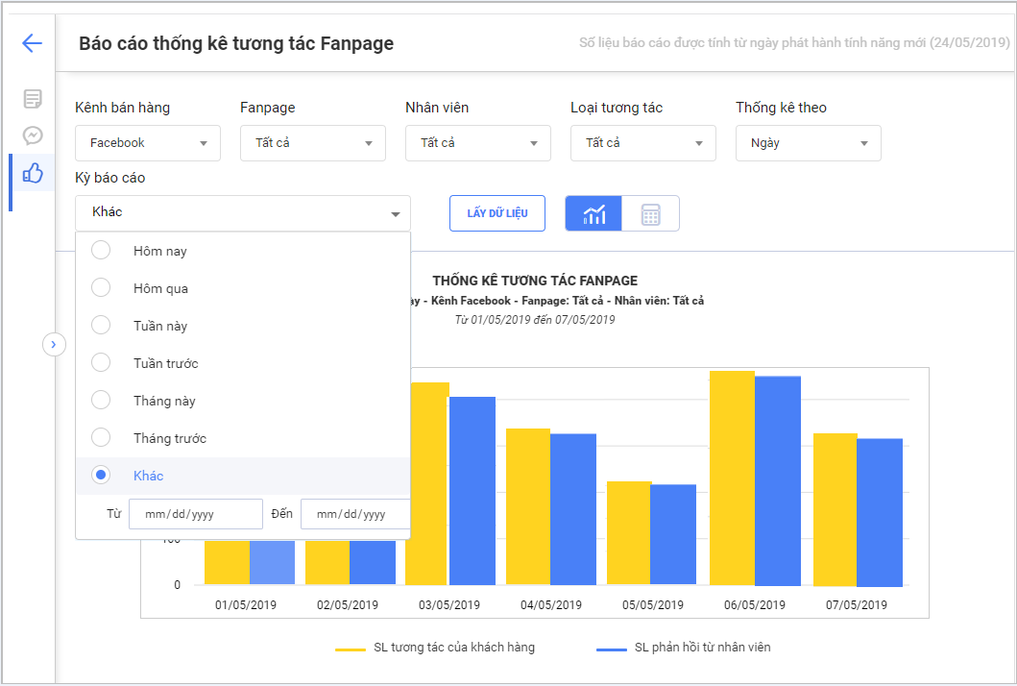Expand the Thống kê theo Ngày dropdown
1017x686 pixels.
point(809,143)
